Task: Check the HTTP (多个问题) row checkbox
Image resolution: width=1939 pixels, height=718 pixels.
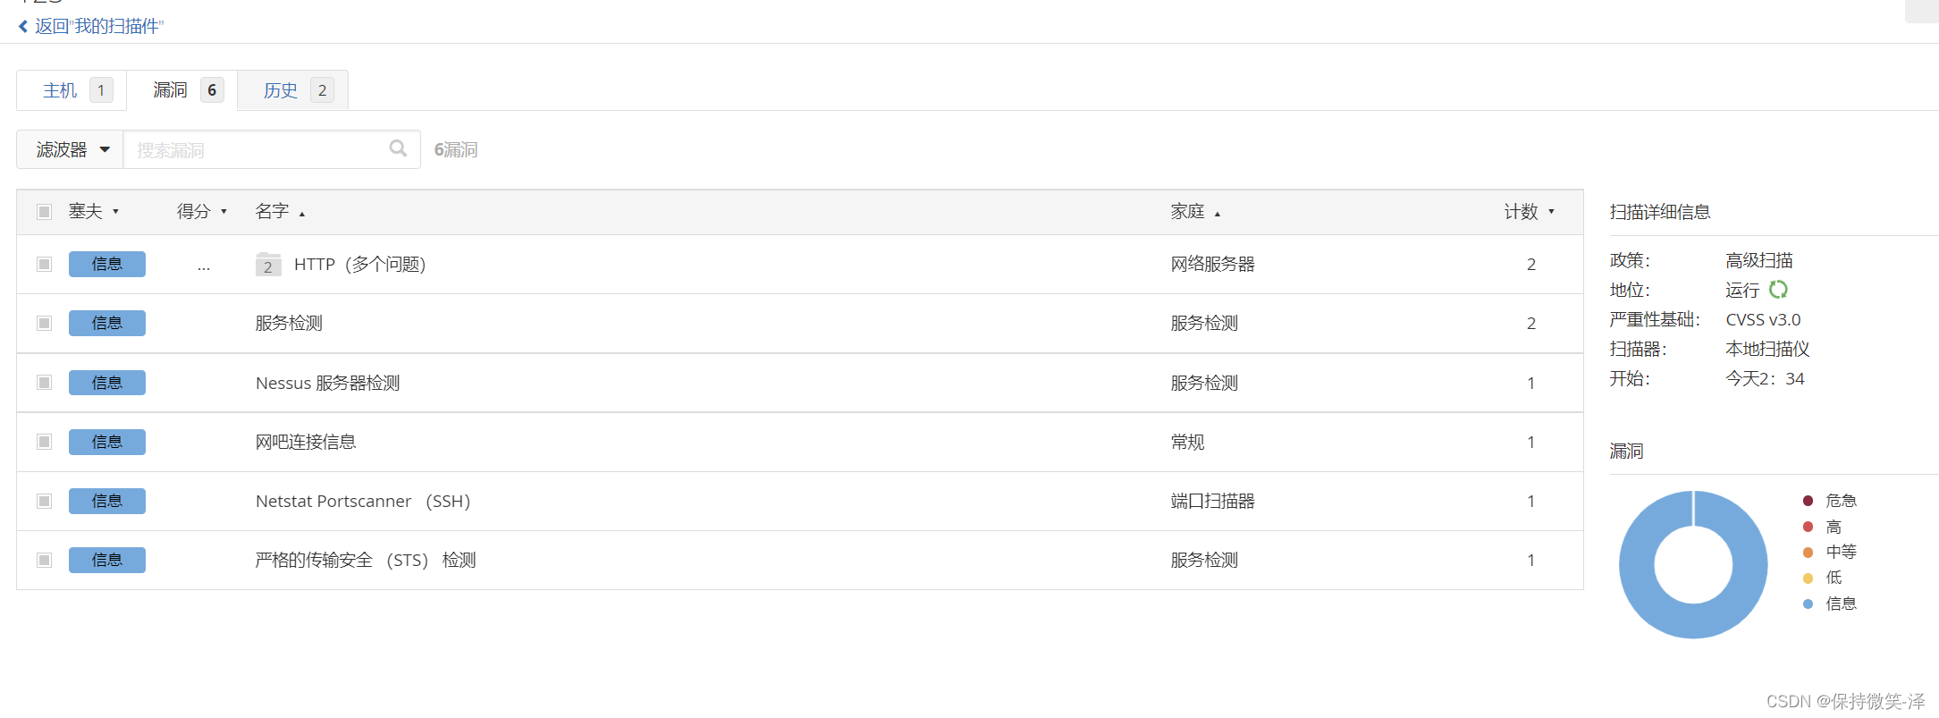Action: coord(44,264)
